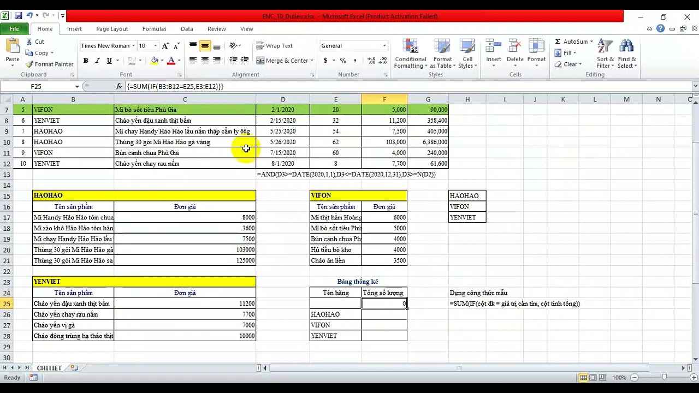Open the Fill dropdown
This screenshot has height=393, width=699.
pos(566,53)
